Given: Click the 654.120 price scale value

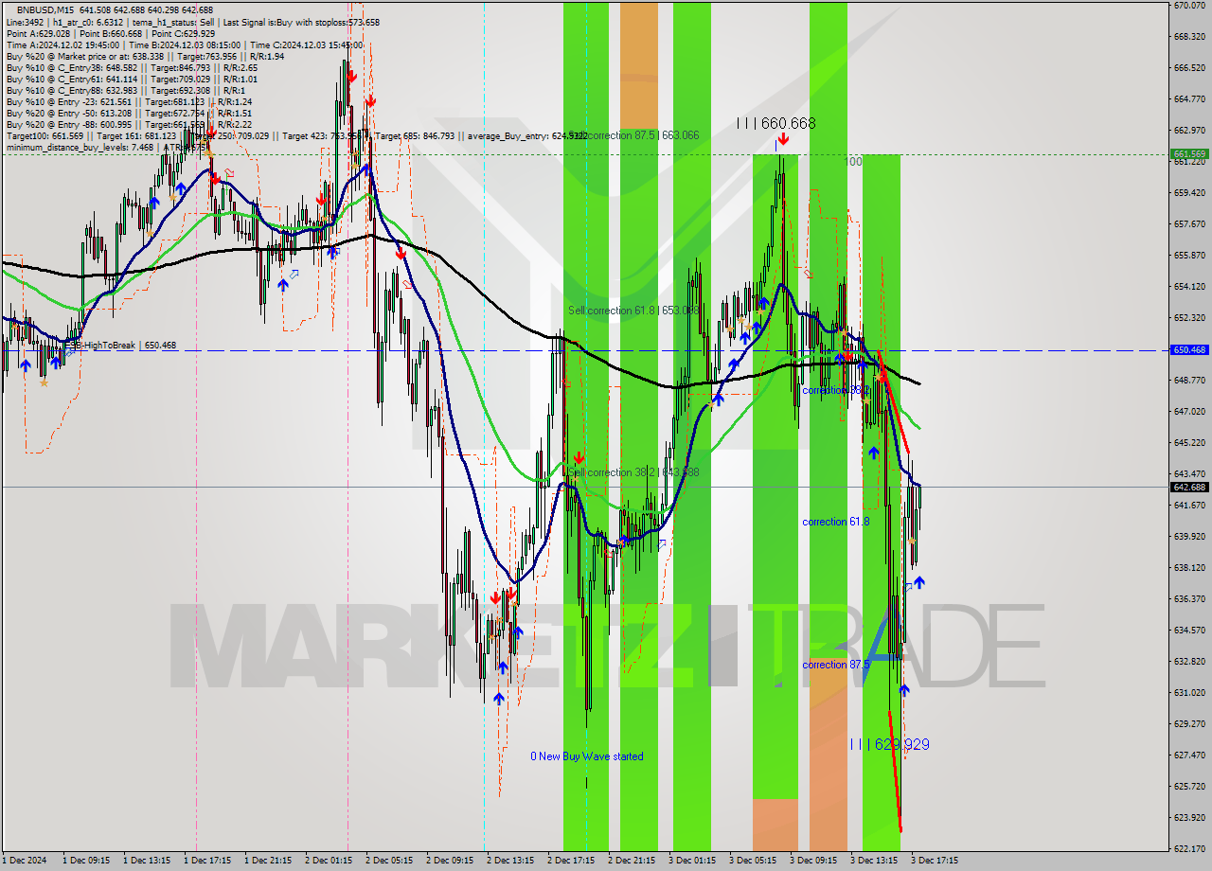Looking at the screenshot, I should tap(1189, 286).
